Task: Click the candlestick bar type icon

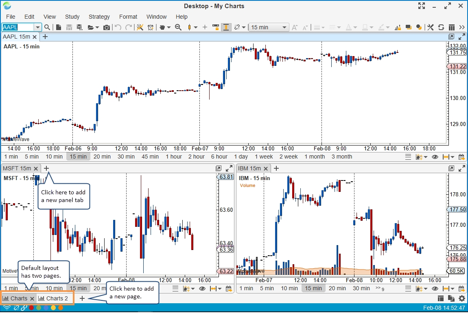Action: tap(189, 27)
